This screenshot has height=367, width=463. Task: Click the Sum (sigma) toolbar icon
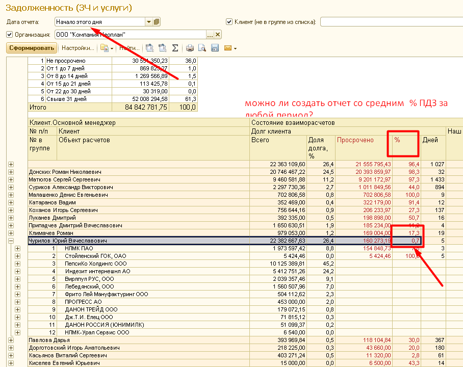175,48
